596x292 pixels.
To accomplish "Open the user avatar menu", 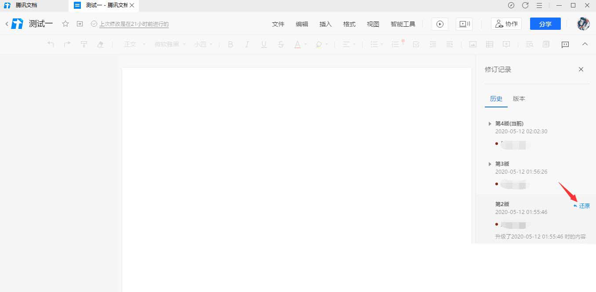I will 583,24.
